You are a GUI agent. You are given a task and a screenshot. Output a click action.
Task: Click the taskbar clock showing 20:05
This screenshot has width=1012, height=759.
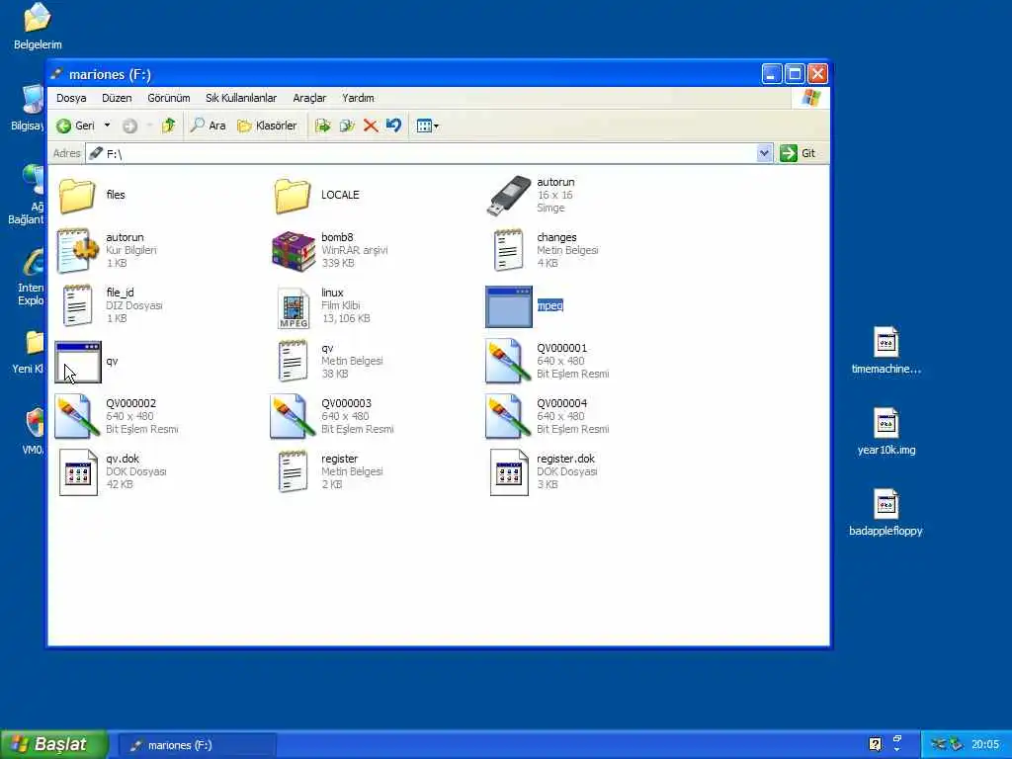[985, 745]
